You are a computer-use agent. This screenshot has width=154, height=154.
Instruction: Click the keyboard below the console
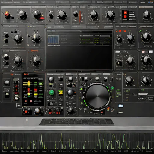coord(77,122)
